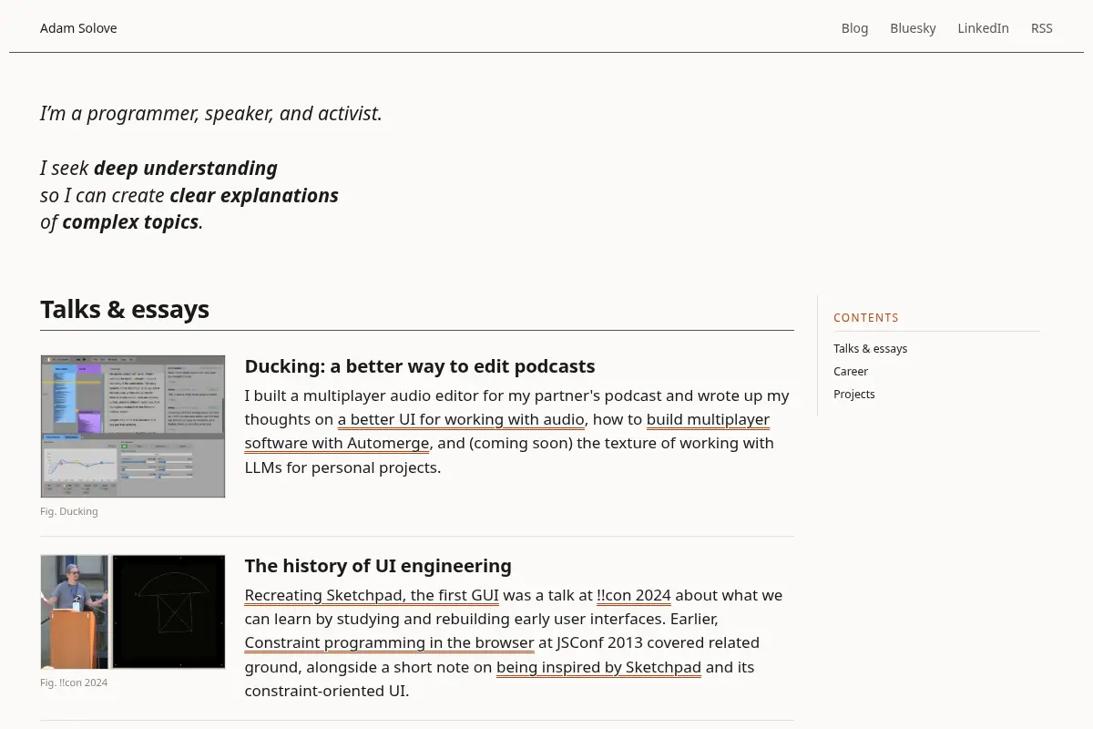1093x729 pixels.
Task: Jump to Career in contents sidebar
Action: tap(851, 371)
